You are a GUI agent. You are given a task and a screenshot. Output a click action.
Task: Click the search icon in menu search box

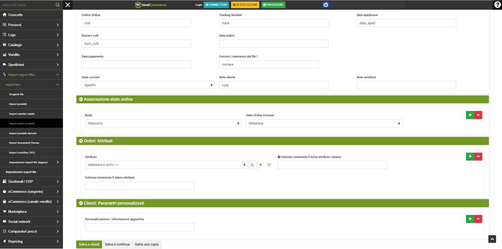tap(58, 5)
